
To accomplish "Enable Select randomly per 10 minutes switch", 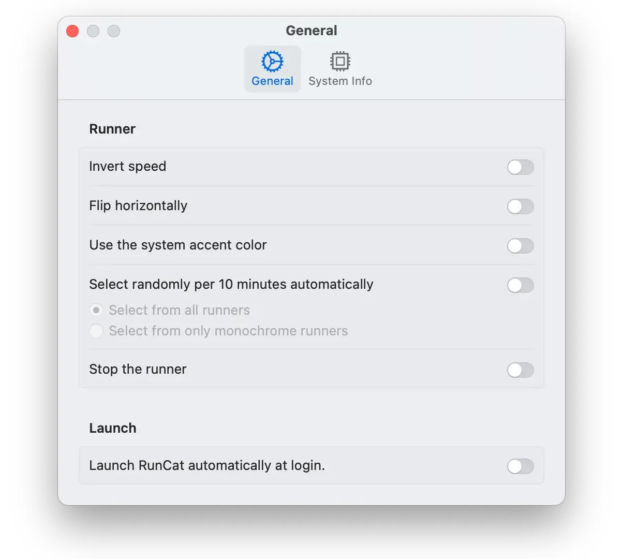I will [x=520, y=285].
